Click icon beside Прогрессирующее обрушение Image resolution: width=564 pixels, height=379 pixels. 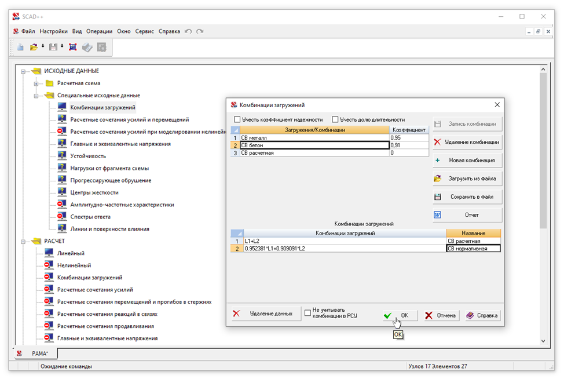(x=62, y=180)
